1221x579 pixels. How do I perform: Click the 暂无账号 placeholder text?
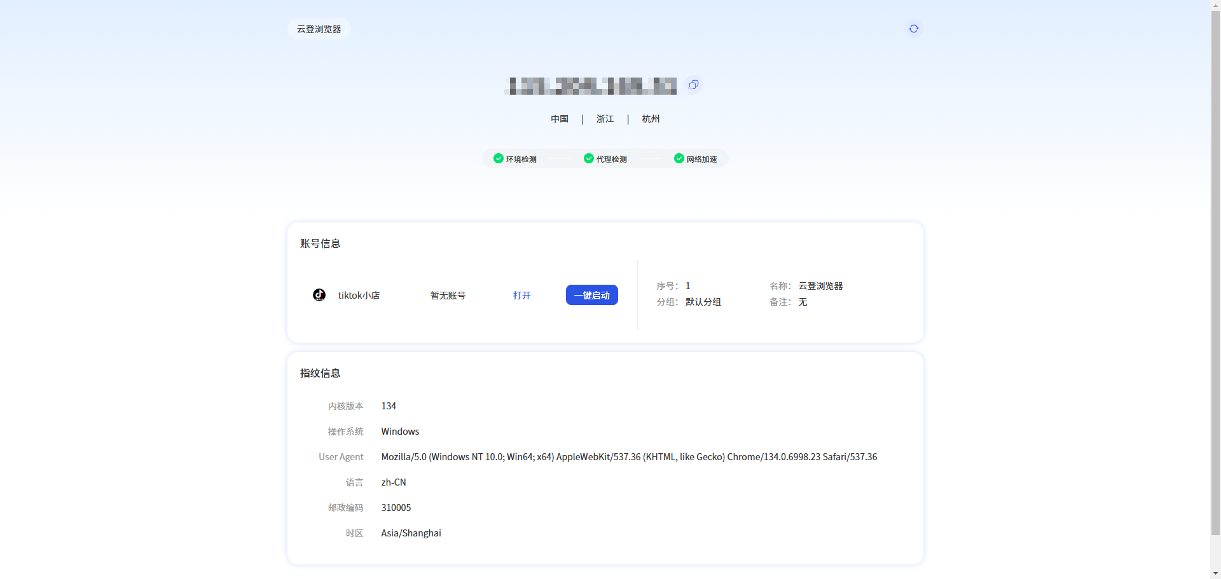point(447,295)
